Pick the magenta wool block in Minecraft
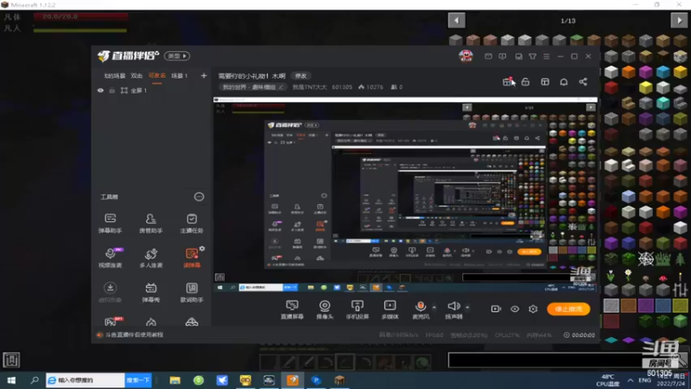The image size is (691, 389). coord(645,72)
